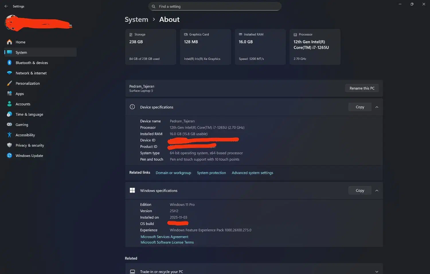This screenshot has height=274, width=430.
Task: Click the Home icon in the sidebar
Action: pyautogui.click(x=9, y=42)
